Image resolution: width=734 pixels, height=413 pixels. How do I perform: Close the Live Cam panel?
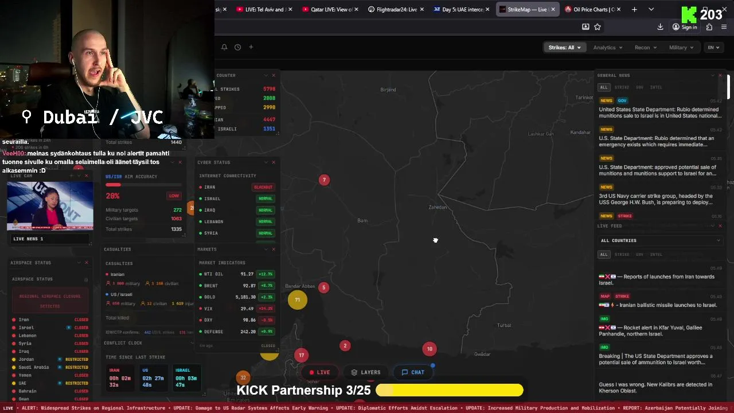coord(87,176)
